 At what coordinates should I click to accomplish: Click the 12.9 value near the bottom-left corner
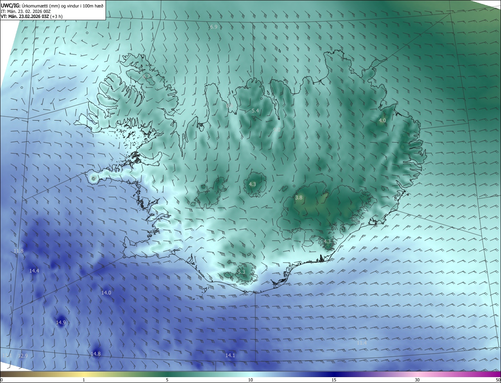pos(23,356)
